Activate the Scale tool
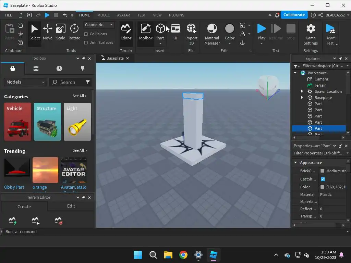Image resolution: width=351 pixels, height=263 pixels. (x=60, y=33)
